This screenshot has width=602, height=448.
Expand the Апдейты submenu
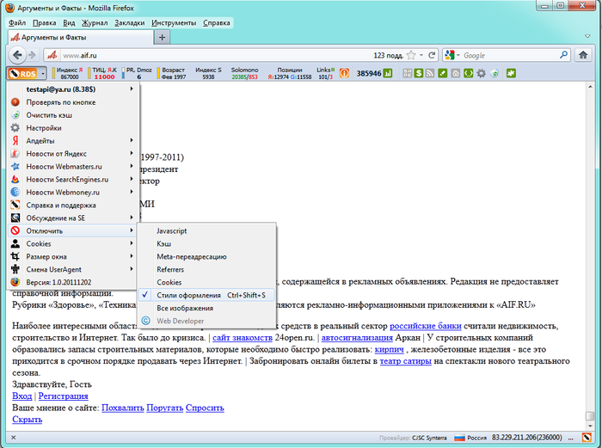[x=73, y=141]
